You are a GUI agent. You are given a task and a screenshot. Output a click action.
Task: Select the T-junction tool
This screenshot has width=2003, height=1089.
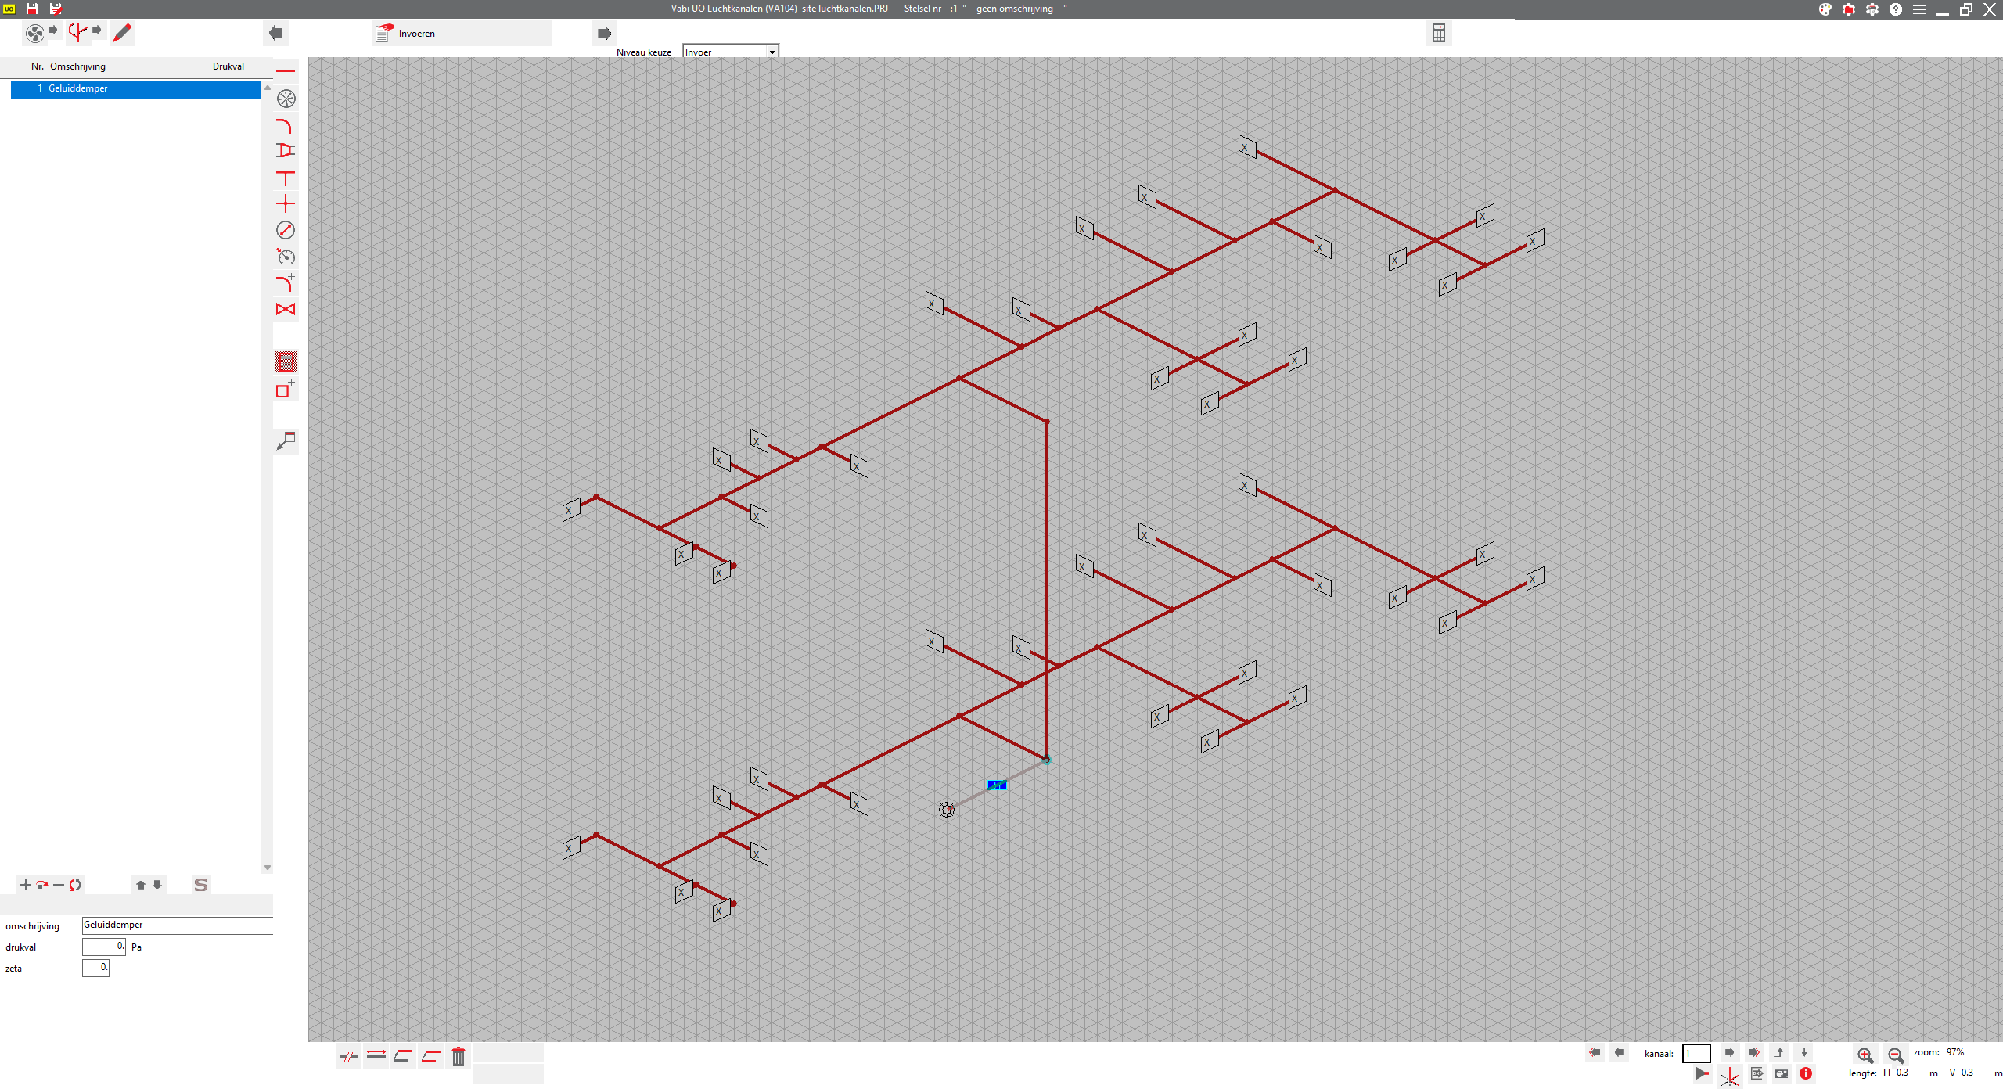click(x=286, y=178)
